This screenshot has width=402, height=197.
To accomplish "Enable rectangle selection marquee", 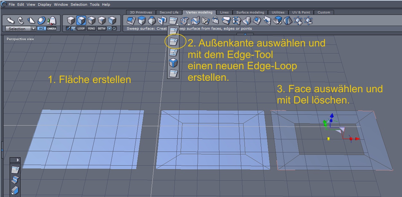I will click(x=109, y=29).
